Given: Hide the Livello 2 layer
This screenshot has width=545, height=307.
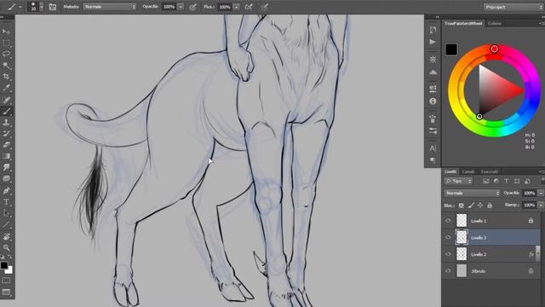Looking at the screenshot, I should coord(448,254).
